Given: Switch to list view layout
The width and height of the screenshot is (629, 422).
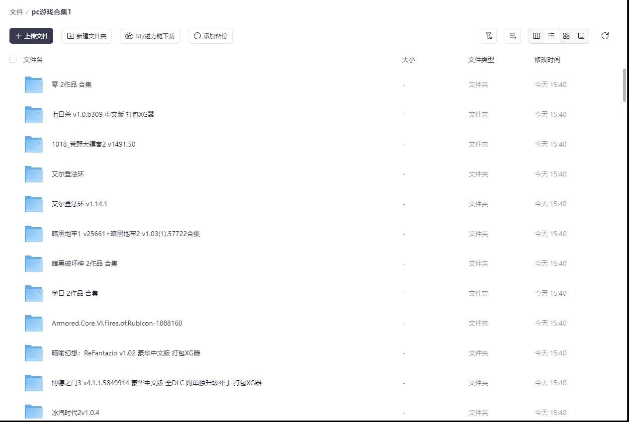Looking at the screenshot, I should coord(551,36).
